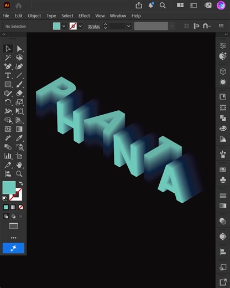Viewport: 230px width, 288px height.
Task: Open the View menu
Action: 100,16
